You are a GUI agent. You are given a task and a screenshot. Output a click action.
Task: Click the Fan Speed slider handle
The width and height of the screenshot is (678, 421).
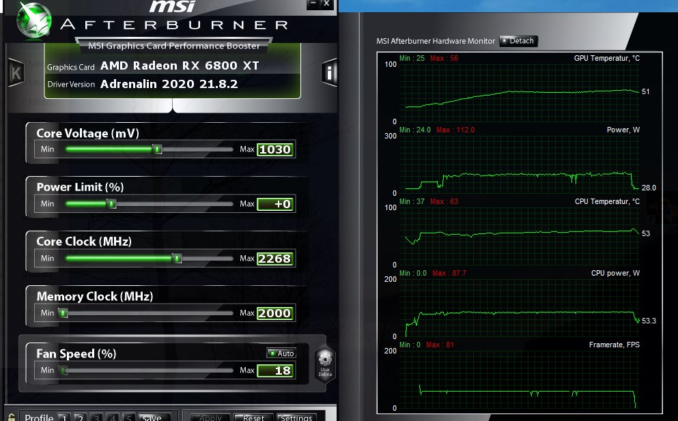pos(63,370)
